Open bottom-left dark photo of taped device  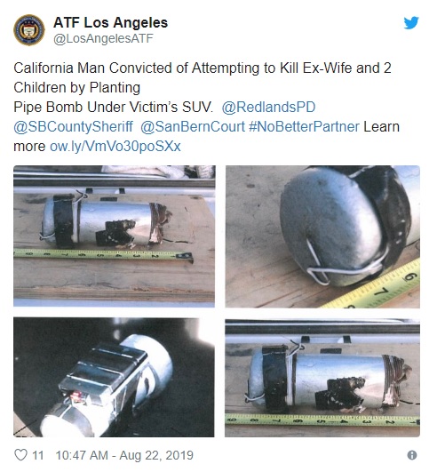(114, 377)
